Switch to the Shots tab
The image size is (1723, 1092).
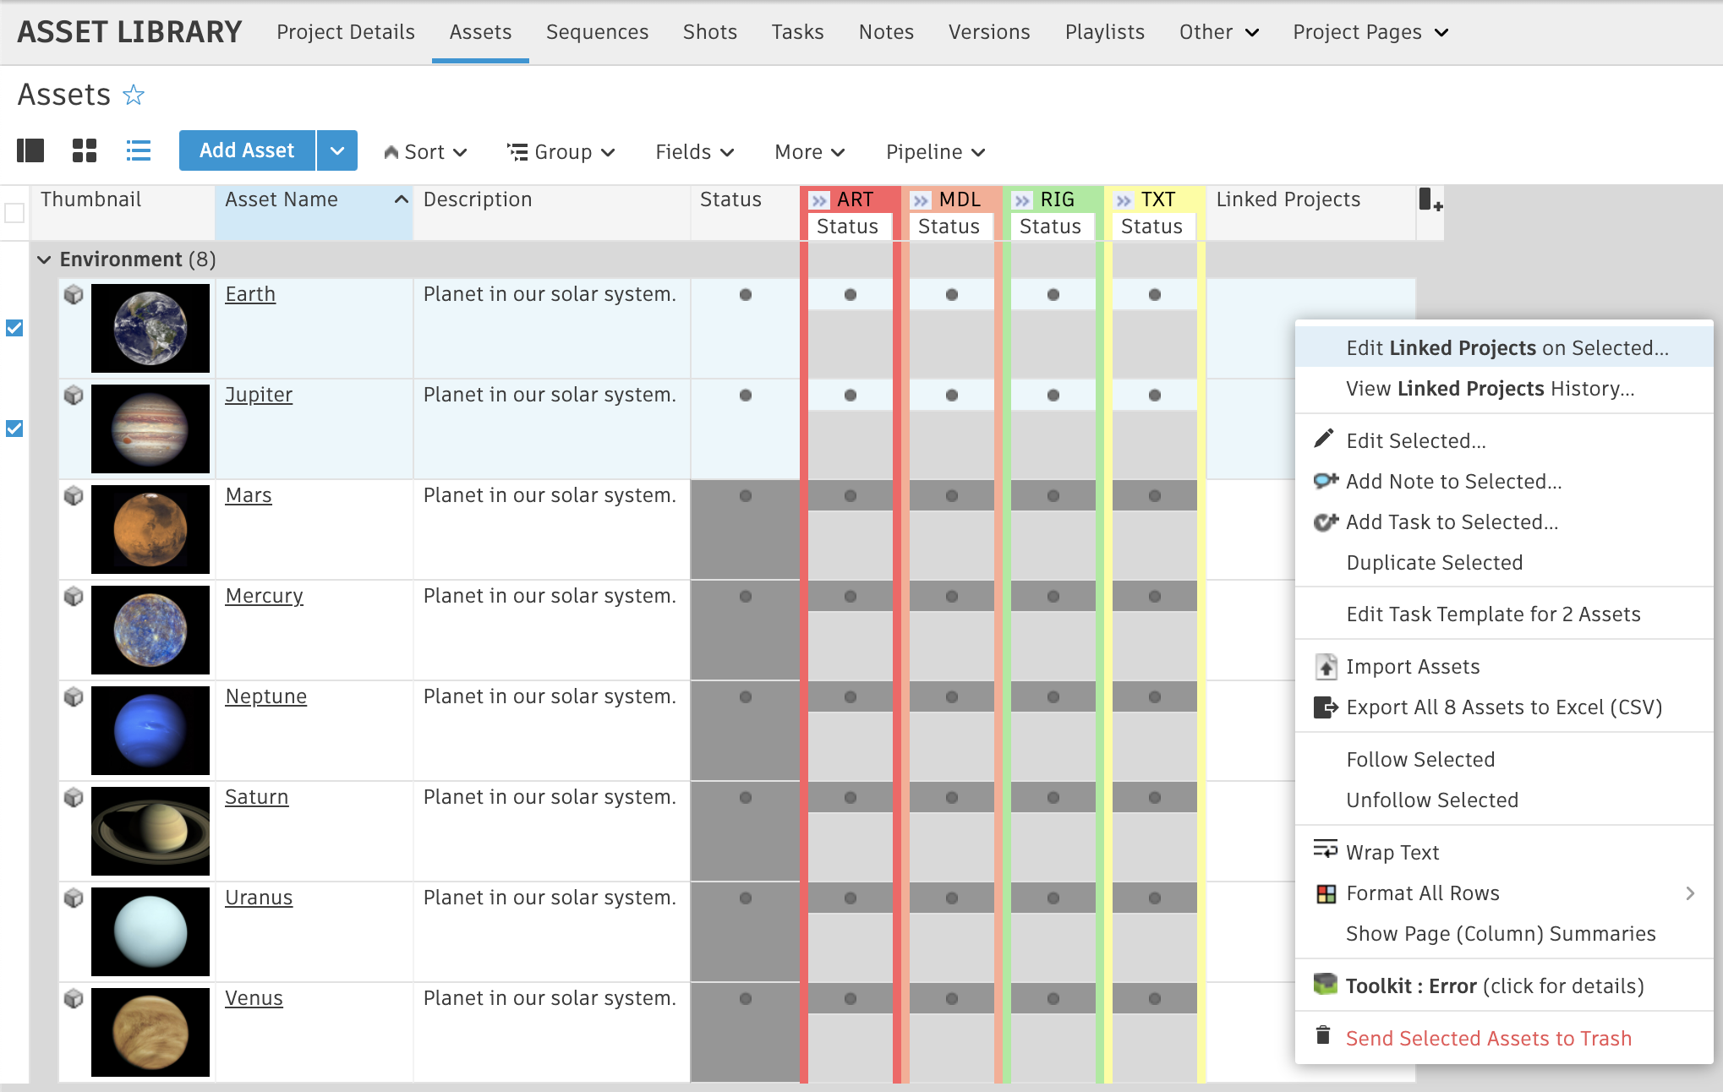point(709,32)
